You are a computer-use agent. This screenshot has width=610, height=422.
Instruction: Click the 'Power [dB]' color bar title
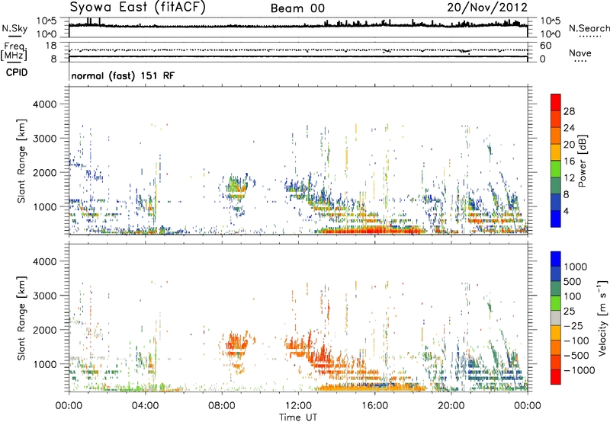583,161
